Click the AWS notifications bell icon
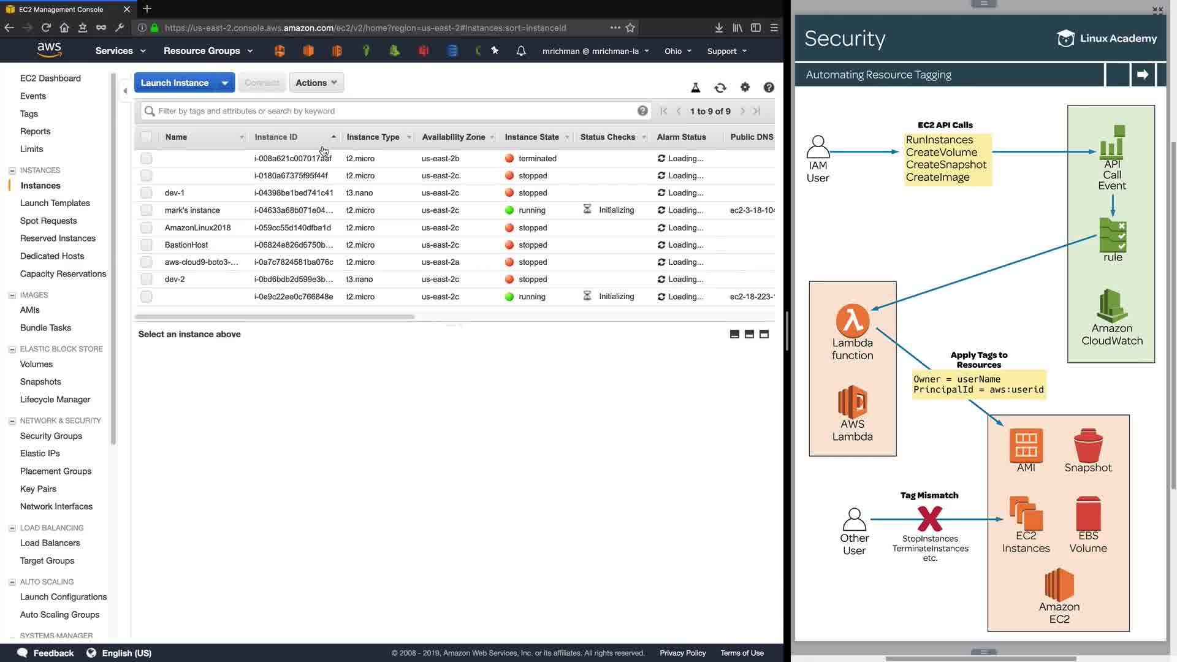 pyautogui.click(x=521, y=51)
